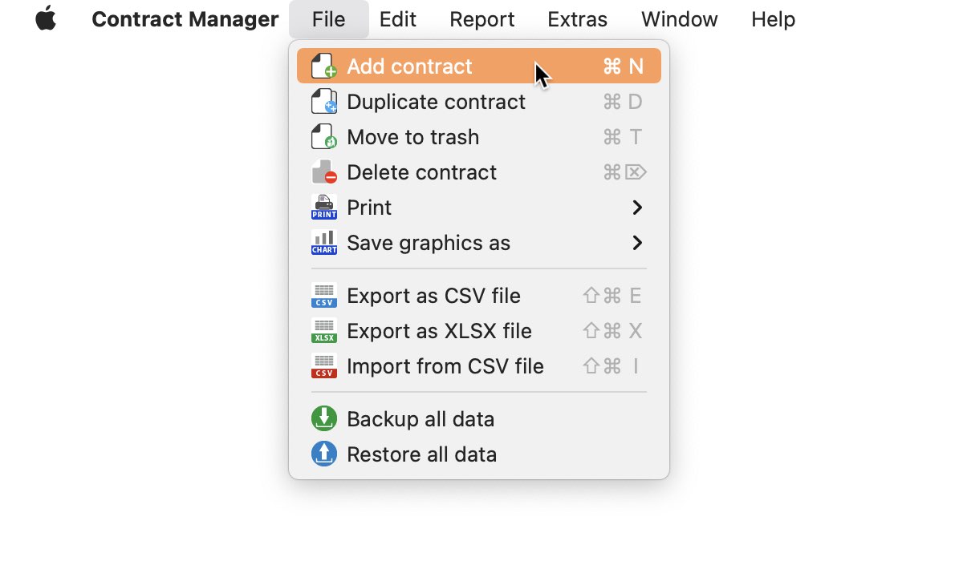Click the blue Restore all data icon
Viewport: 963px width, 561px height.
click(324, 454)
